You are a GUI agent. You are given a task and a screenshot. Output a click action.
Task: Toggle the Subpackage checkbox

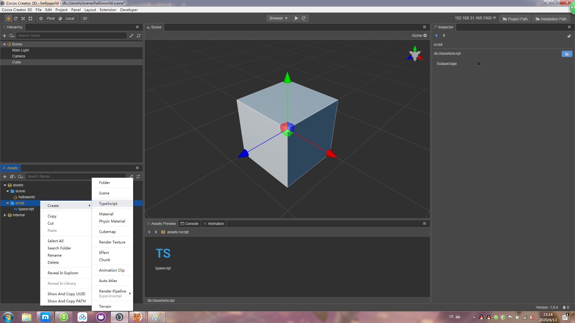479,64
